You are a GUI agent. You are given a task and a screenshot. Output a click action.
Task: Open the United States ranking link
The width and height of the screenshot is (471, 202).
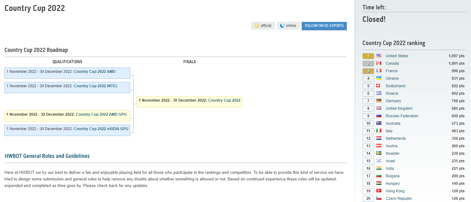coord(397,56)
